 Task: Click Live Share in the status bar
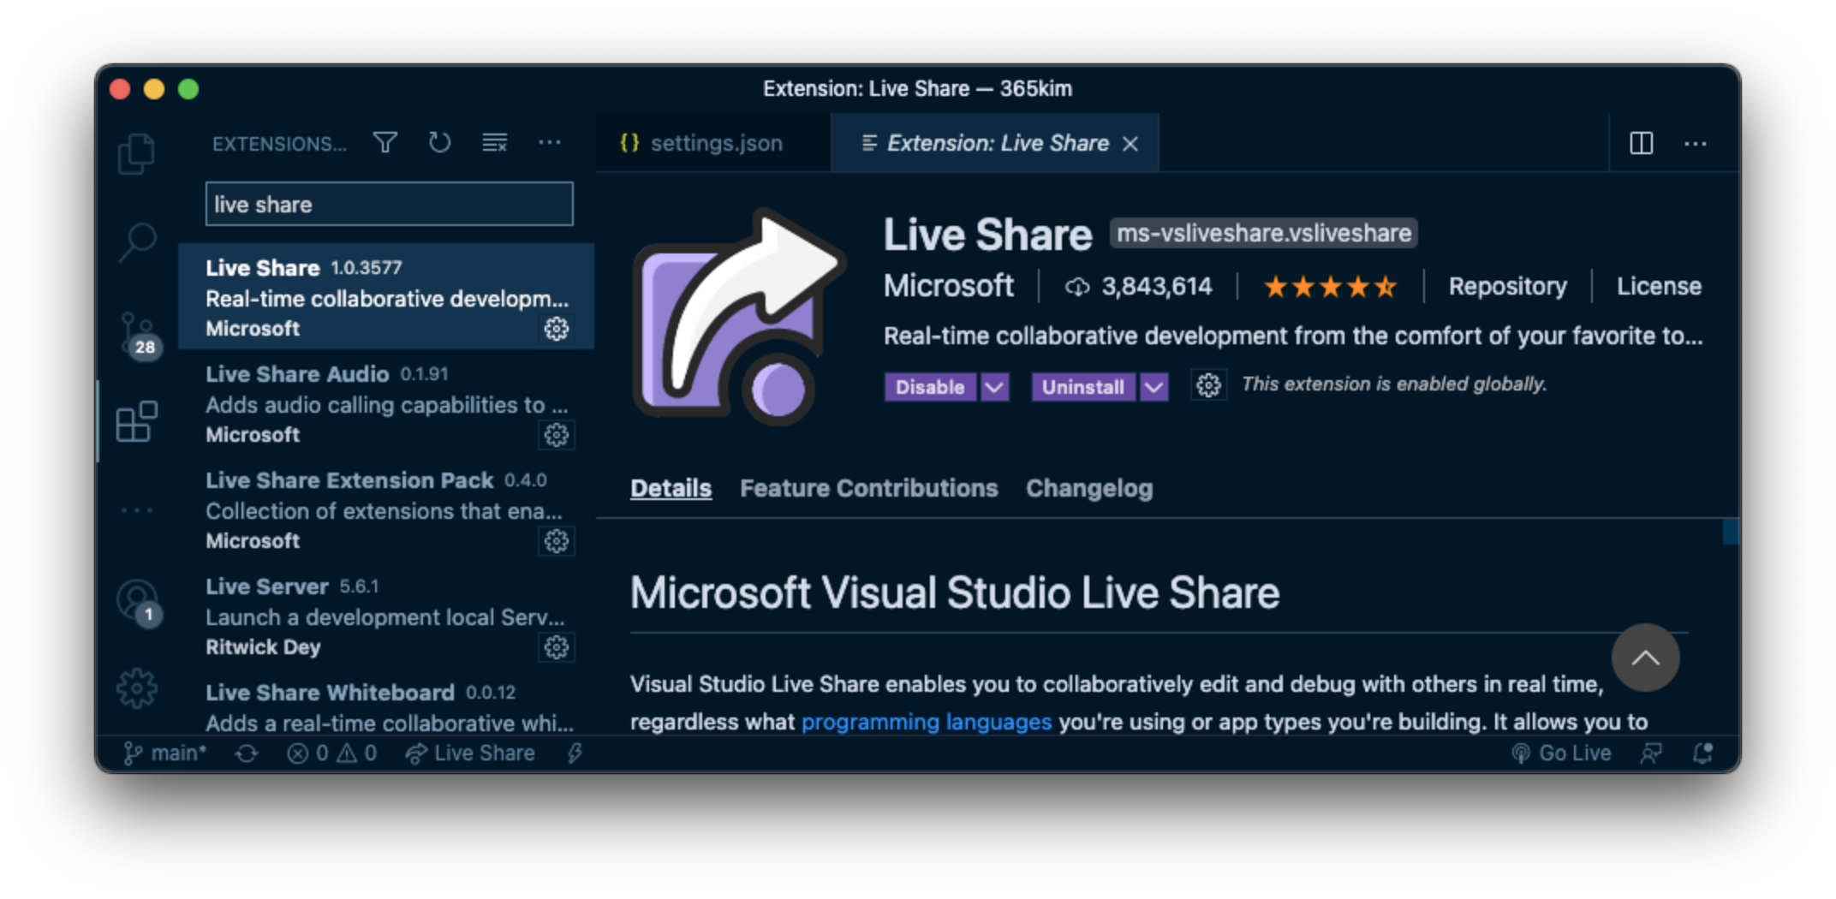point(470,753)
